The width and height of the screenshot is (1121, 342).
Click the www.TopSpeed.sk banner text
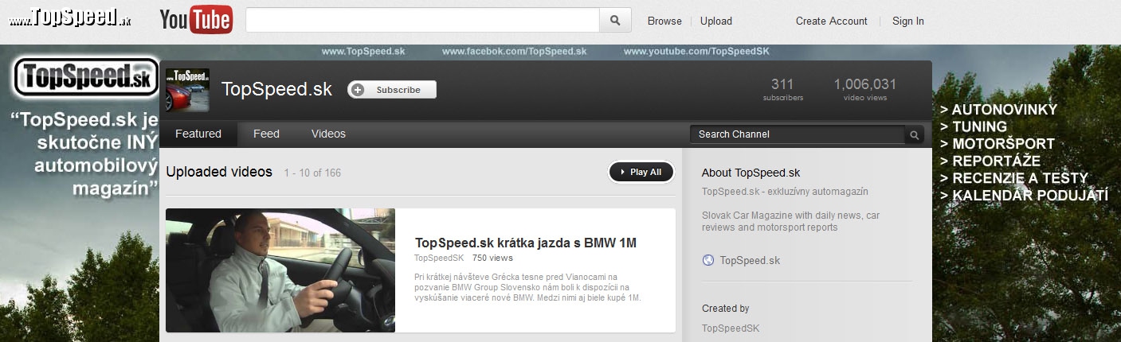tap(363, 51)
